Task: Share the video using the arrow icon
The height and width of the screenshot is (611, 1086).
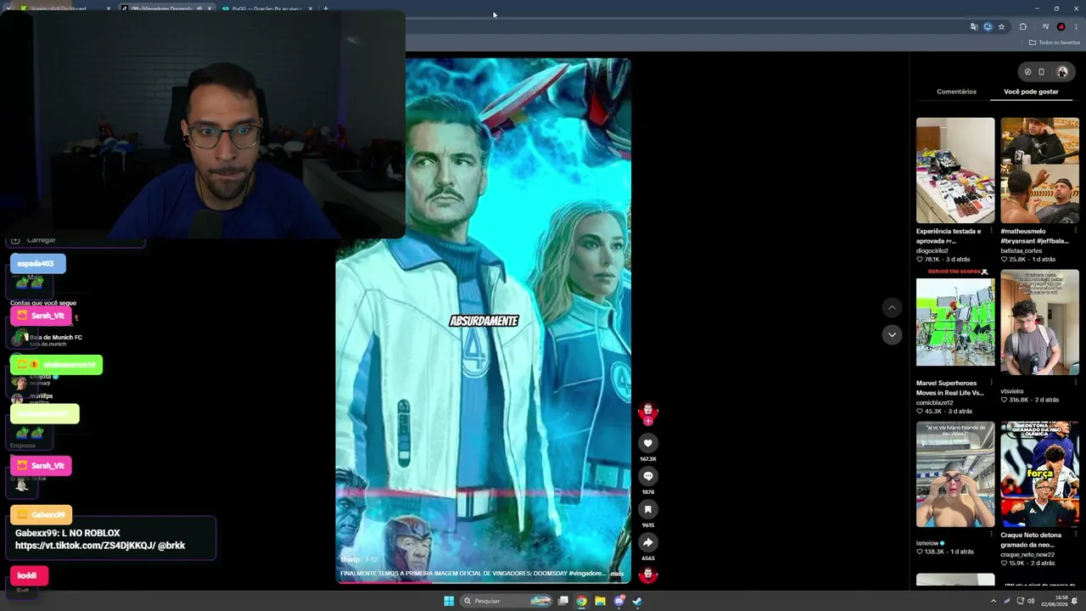Action: click(x=647, y=542)
